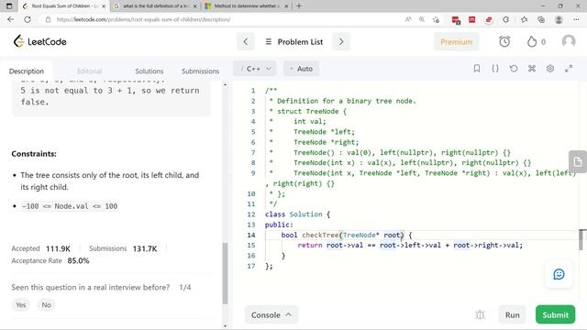Click the -100 <= Node.val <= 100 constraint
Screen dimensions: 587x330
70,206
